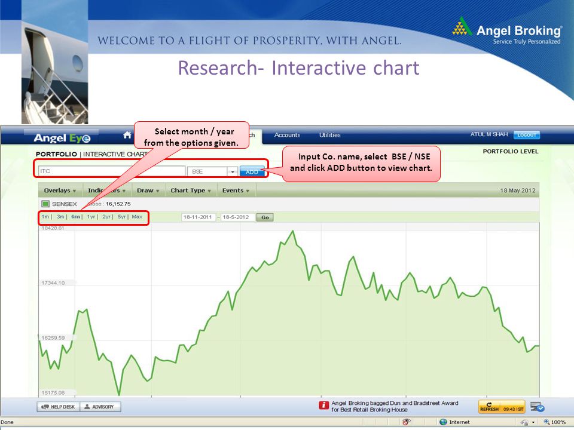Open the Accounts tab

[x=287, y=135]
